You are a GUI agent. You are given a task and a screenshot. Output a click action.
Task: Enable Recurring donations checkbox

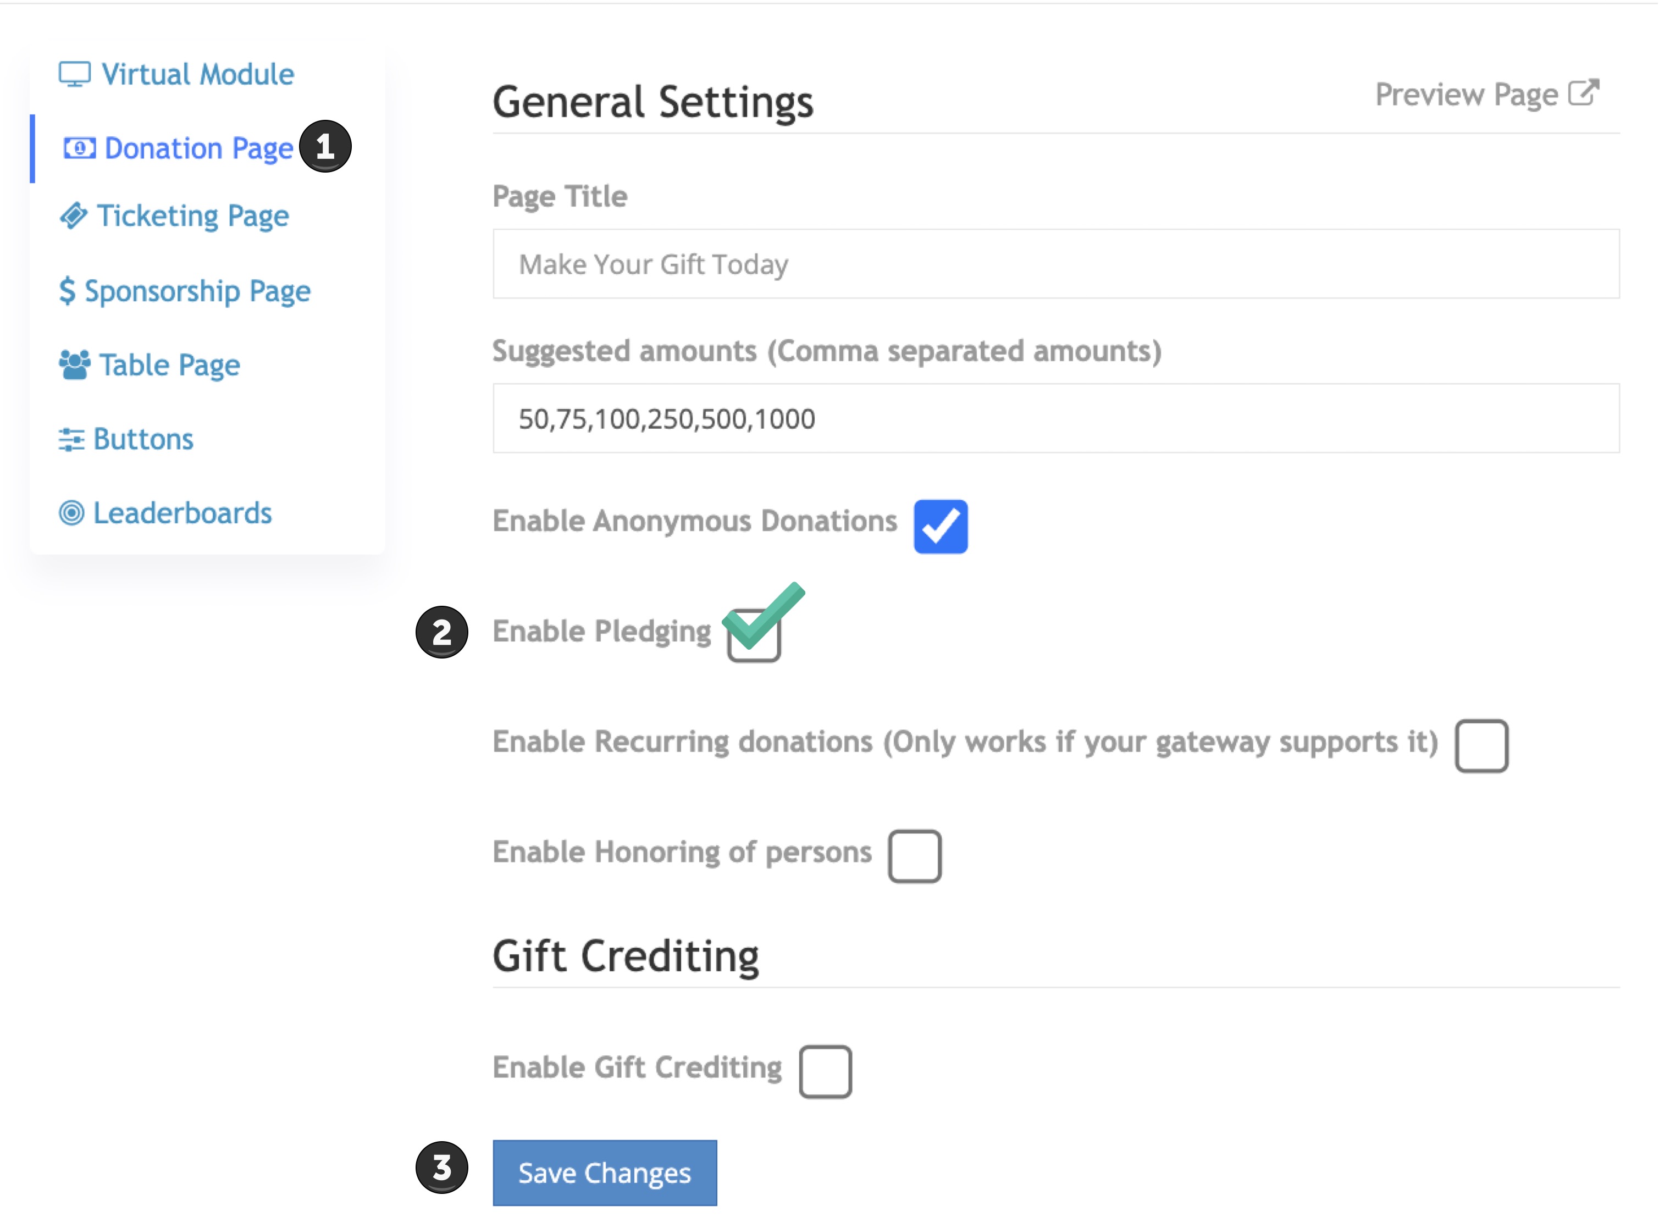[x=1480, y=745]
